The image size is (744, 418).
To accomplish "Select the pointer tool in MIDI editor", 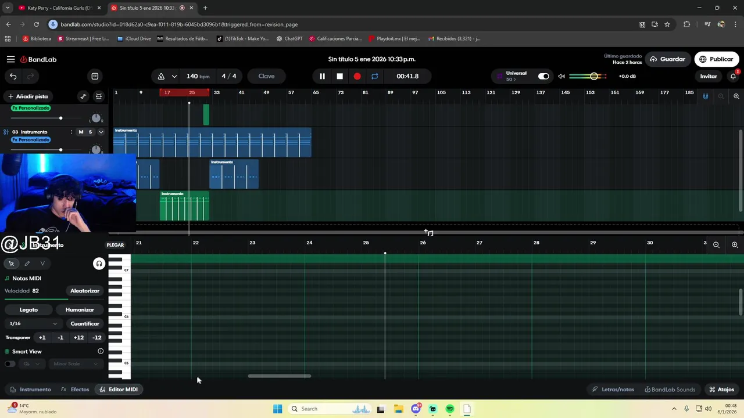I will coord(11,264).
